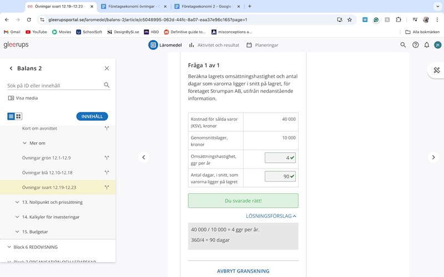
Task: Collapse the Lösningsförslag section
Action: point(271,216)
